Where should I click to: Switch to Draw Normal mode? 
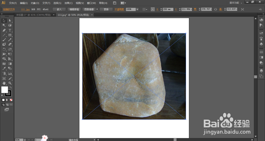click(3, 105)
